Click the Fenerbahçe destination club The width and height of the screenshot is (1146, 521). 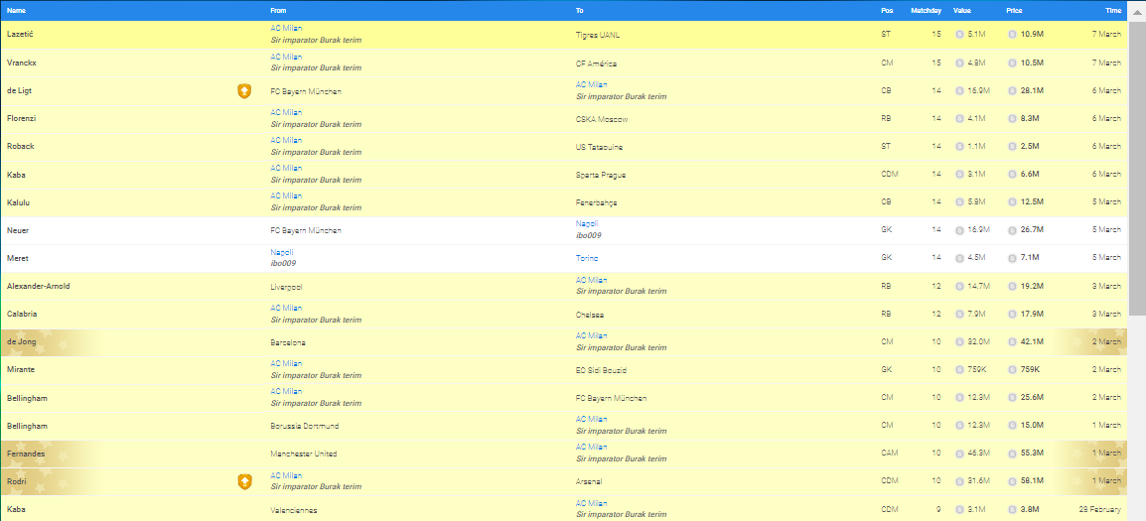point(597,202)
